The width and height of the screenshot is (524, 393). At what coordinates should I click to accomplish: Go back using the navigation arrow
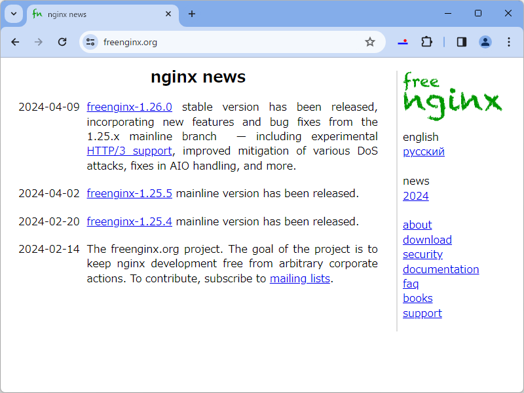point(15,41)
